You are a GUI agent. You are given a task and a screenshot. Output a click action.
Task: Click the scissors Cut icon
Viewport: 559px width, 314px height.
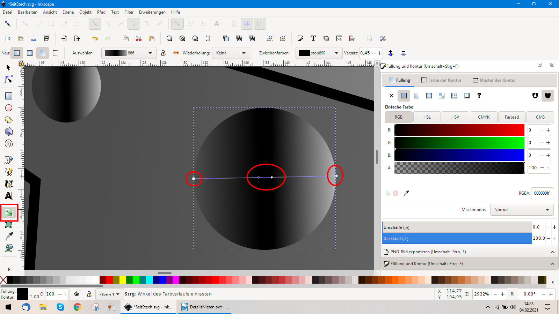tap(139, 38)
